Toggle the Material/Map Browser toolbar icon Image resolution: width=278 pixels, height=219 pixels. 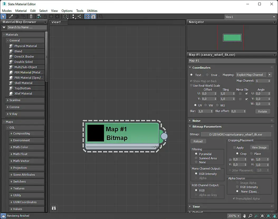click(87, 17)
